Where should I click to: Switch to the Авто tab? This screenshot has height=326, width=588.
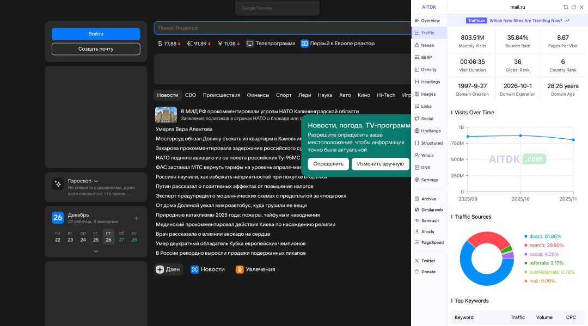pyautogui.click(x=345, y=95)
